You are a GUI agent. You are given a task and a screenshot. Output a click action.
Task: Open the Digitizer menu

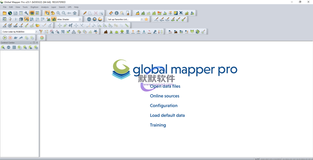35,7
